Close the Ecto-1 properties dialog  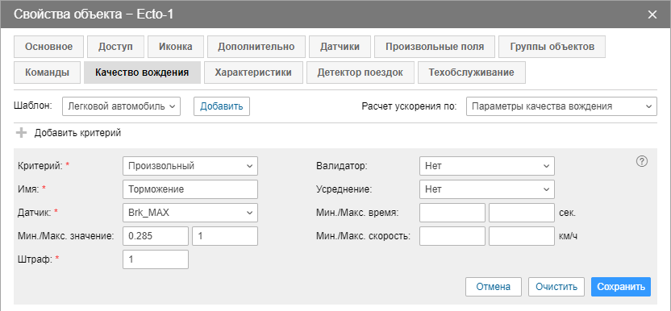652,15
